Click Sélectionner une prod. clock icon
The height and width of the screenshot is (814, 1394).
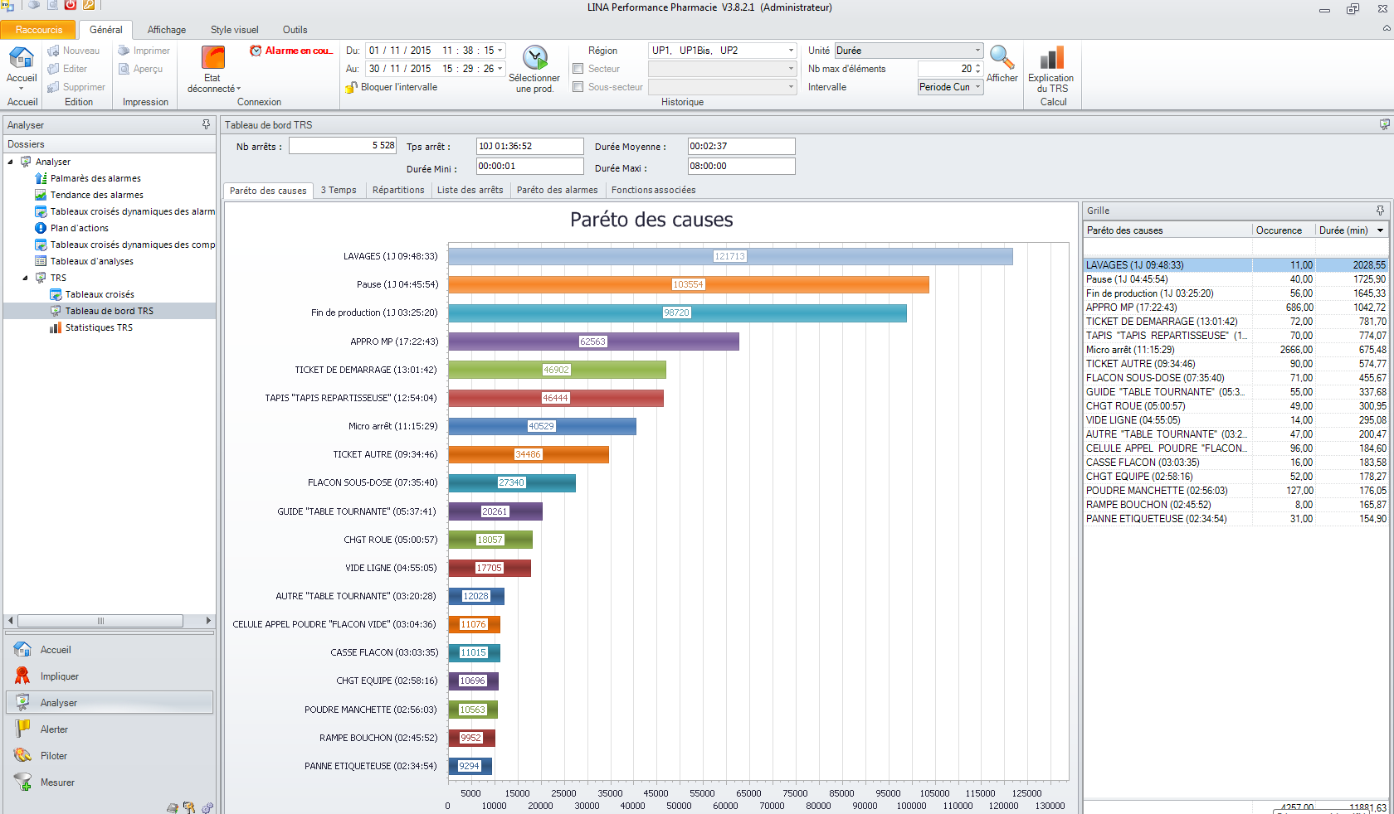tap(535, 57)
